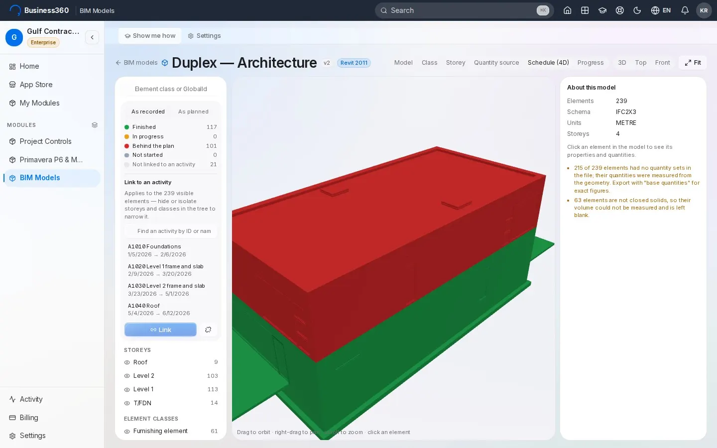Open App Store in the sidebar
The width and height of the screenshot is (717, 448).
point(52,85)
